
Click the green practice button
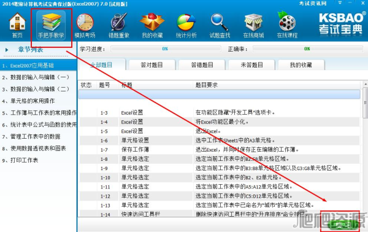pyautogui.click(x=343, y=226)
